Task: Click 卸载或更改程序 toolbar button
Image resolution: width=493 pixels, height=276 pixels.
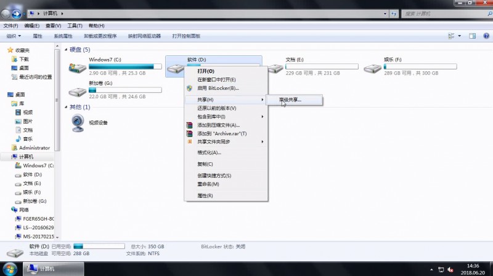Action: pyautogui.click(x=100, y=36)
